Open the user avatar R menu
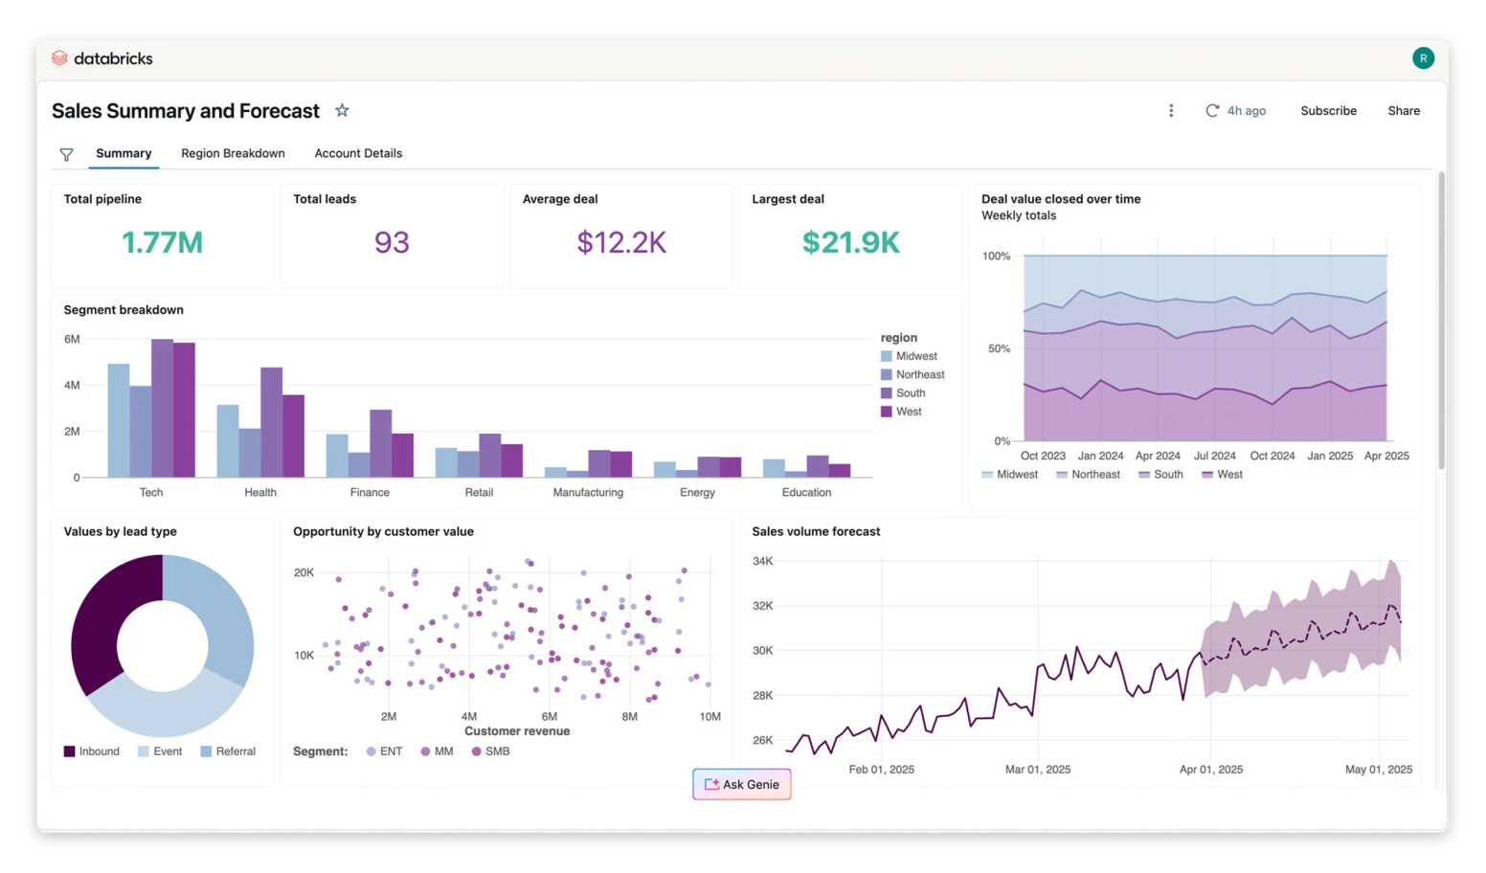The width and height of the screenshot is (1486, 873). [x=1423, y=58]
